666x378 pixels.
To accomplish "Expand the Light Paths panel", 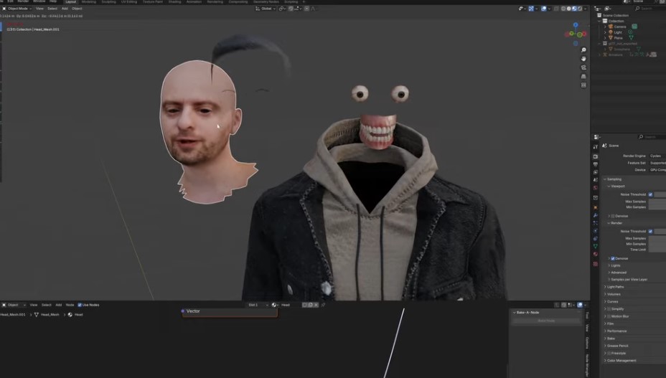I will coord(615,287).
